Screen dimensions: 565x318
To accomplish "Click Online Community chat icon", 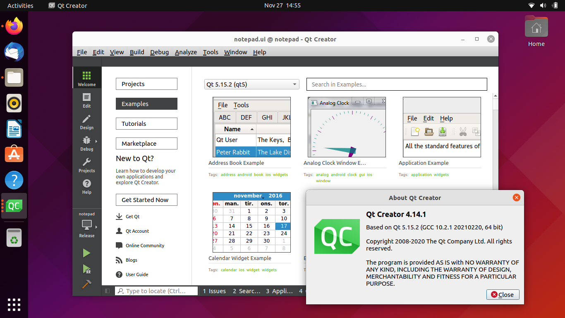I will [x=119, y=246].
